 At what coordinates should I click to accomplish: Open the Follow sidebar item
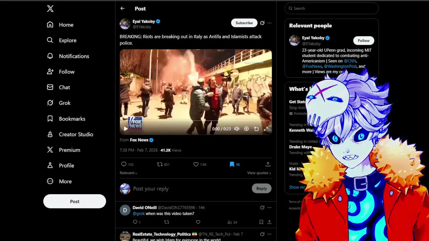(61, 72)
